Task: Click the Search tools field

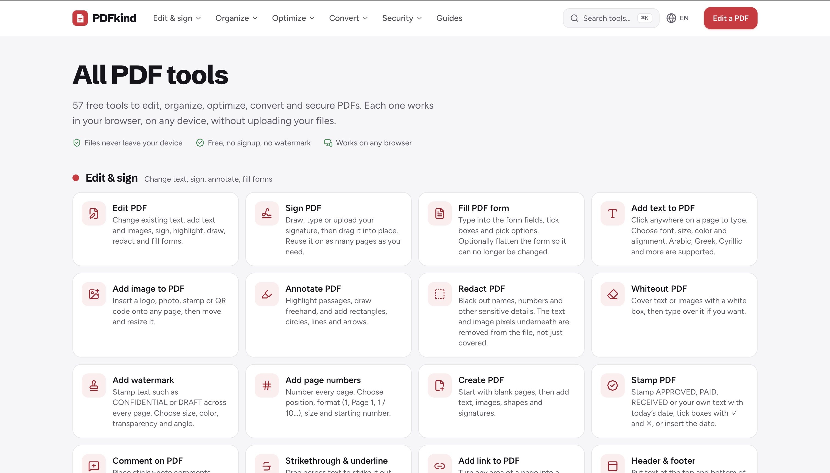Action: tap(611, 18)
